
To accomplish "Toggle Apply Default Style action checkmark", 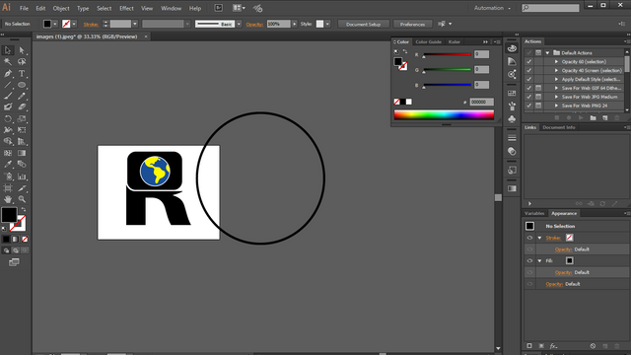I will [x=528, y=79].
